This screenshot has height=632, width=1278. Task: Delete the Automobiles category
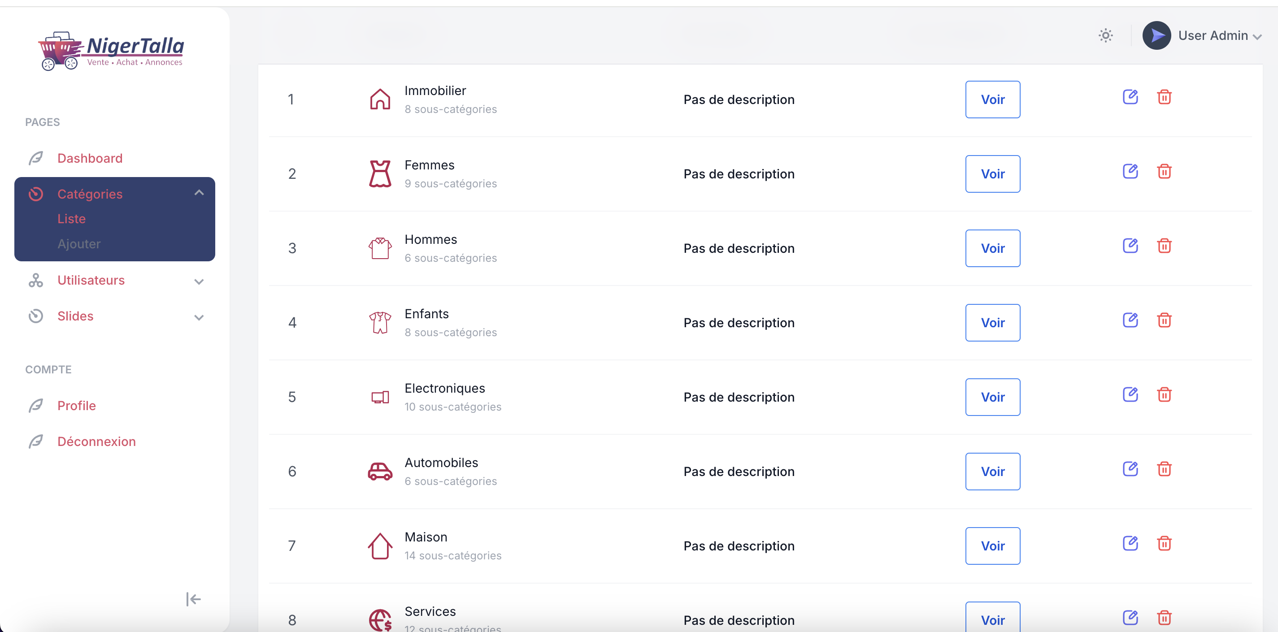point(1164,469)
